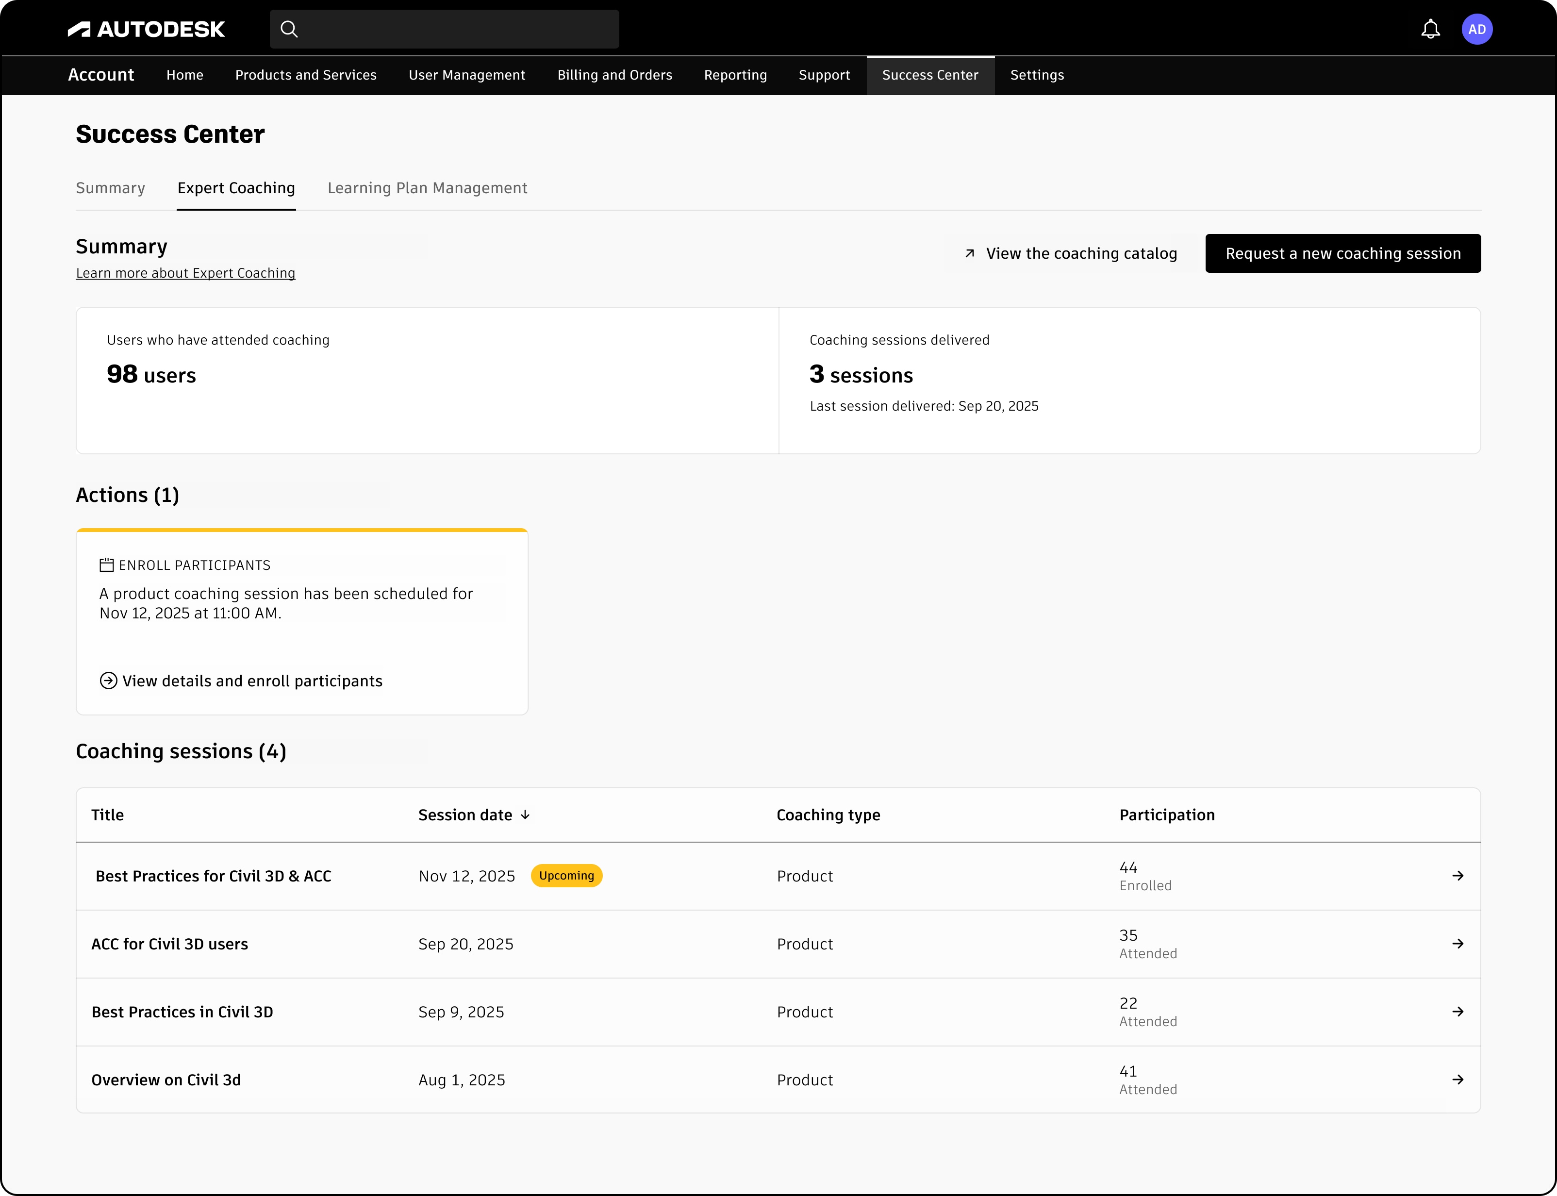Viewport: 1557px width, 1196px height.
Task: Select the Summary tab
Action: pyautogui.click(x=110, y=188)
